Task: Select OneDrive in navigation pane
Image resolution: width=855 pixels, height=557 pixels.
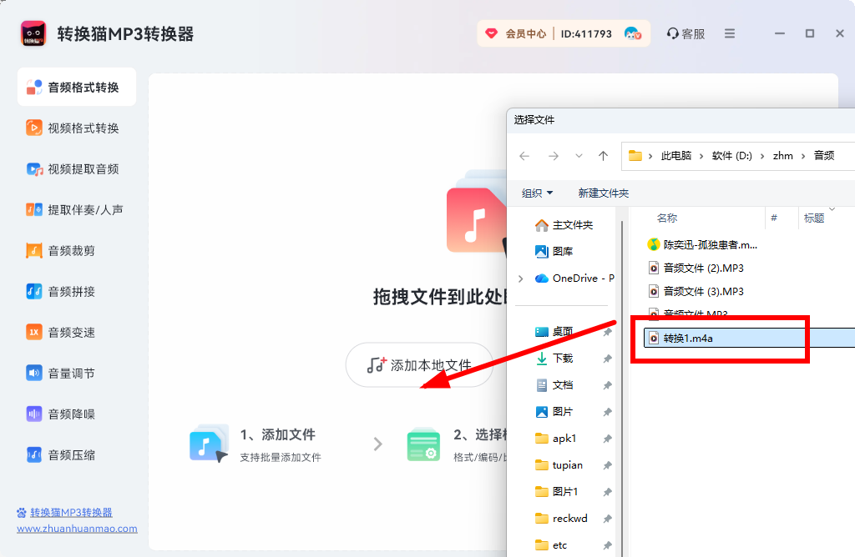Action: pos(574,278)
